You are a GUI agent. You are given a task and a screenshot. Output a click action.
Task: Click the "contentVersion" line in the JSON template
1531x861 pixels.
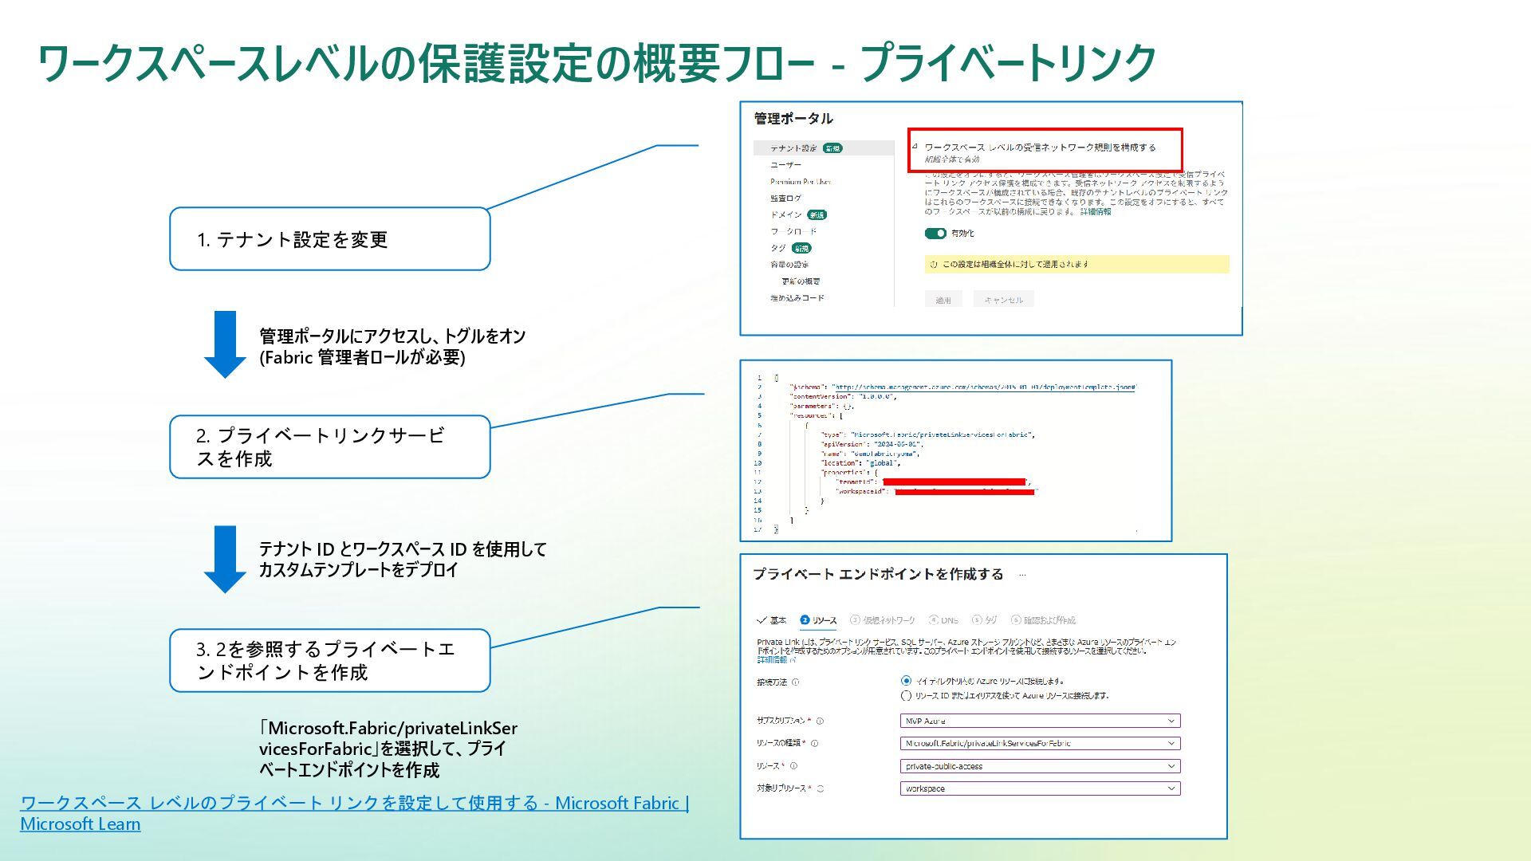click(843, 396)
